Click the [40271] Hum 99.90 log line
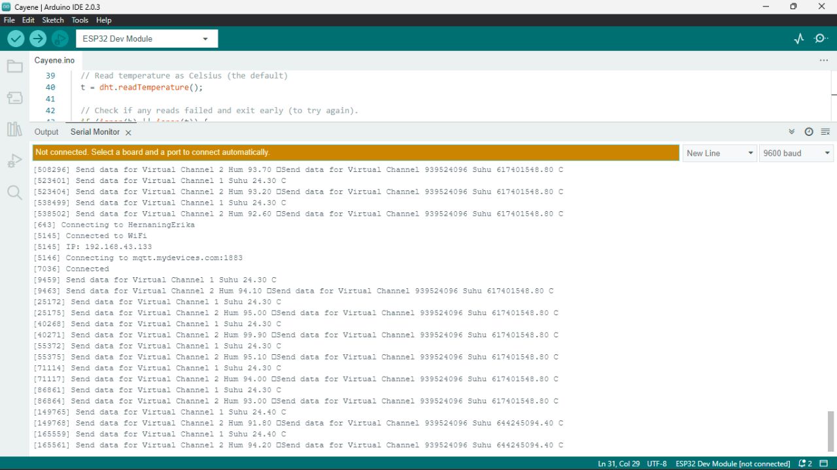 tap(296, 335)
